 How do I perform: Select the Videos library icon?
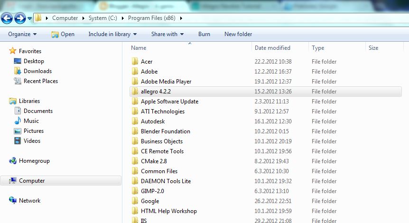click(x=18, y=141)
